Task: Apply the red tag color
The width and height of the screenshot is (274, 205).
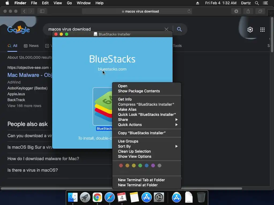Action: pyautogui.click(x=121, y=165)
